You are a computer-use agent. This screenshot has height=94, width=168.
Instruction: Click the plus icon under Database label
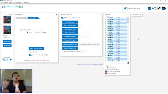10,60
